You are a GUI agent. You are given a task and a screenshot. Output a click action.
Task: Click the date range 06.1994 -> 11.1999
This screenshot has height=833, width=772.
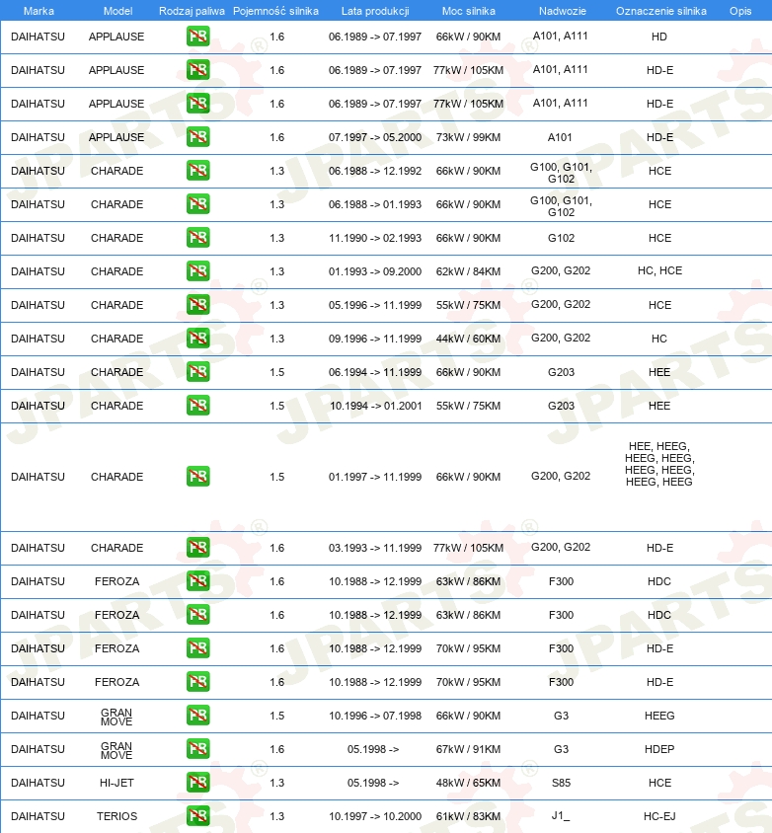coord(375,372)
